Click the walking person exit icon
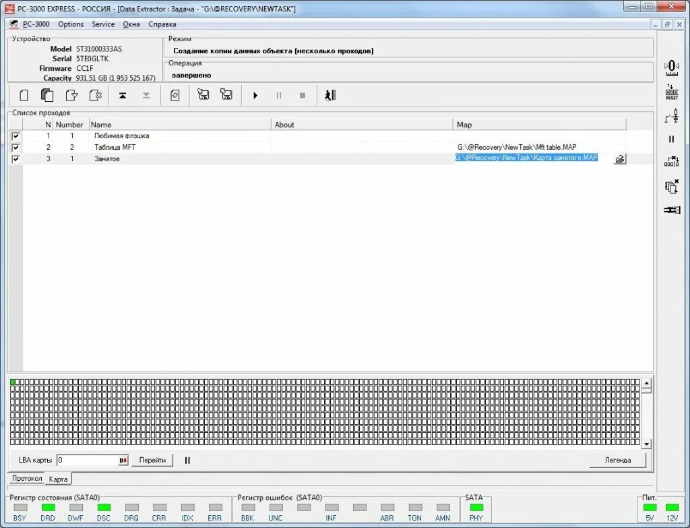 330,95
